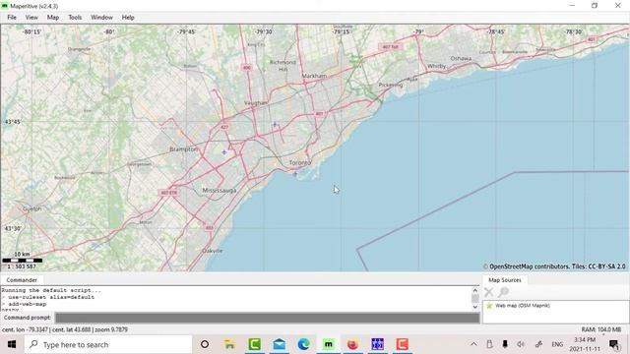Image resolution: width=630 pixels, height=354 pixels.
Task: Click the zoom to map source magnifier icon
Action: [x=503, y=292]
